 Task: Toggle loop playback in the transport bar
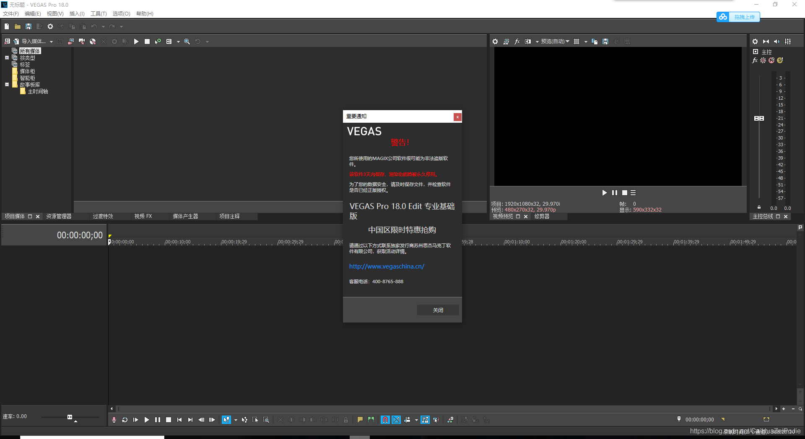[x=125, y=420]
